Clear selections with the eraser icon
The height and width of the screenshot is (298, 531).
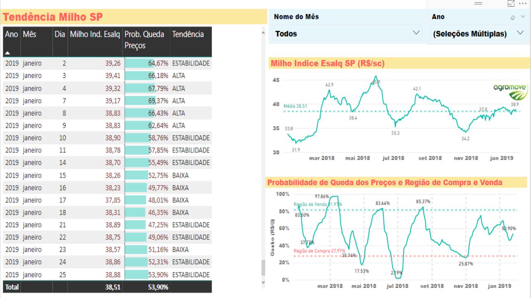[x=513, y=17]
